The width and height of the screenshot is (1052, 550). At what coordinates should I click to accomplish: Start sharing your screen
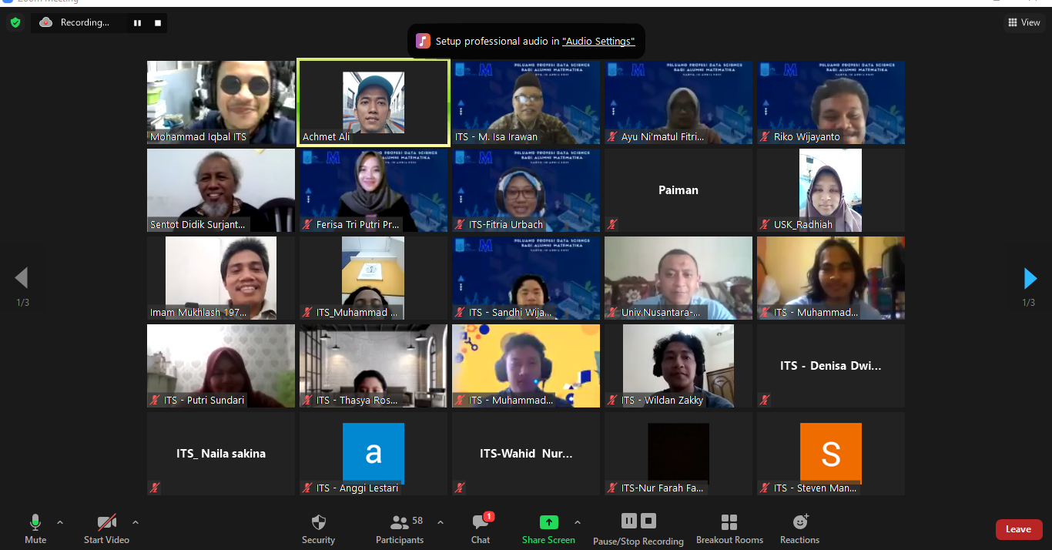pyautogui.click(x=548, y=528)
